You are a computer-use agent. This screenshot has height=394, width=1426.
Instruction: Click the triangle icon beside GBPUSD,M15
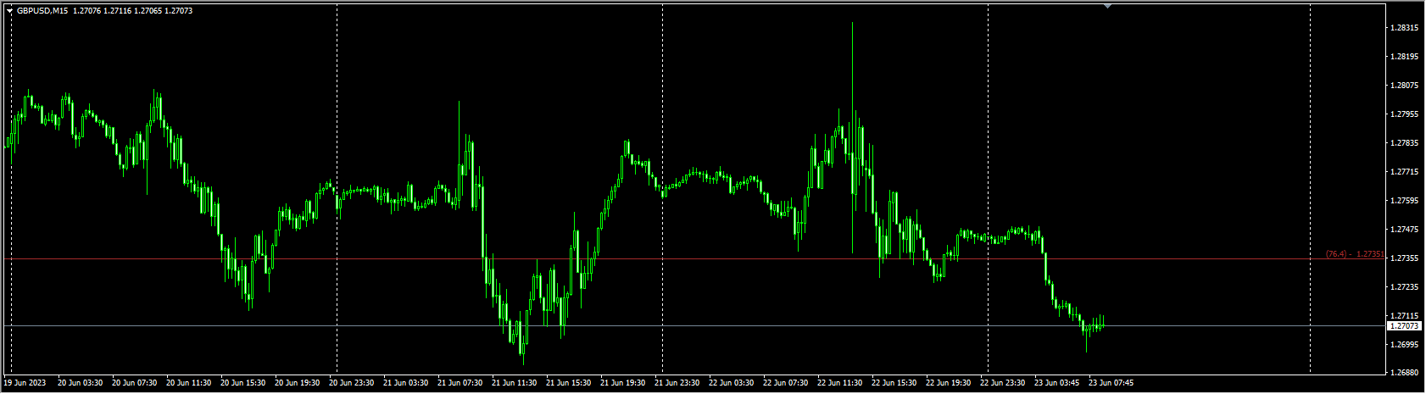9,11
